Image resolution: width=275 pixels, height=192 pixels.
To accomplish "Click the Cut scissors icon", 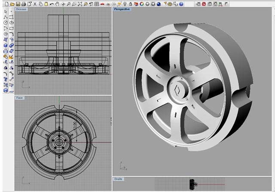I will pos(34,4).
